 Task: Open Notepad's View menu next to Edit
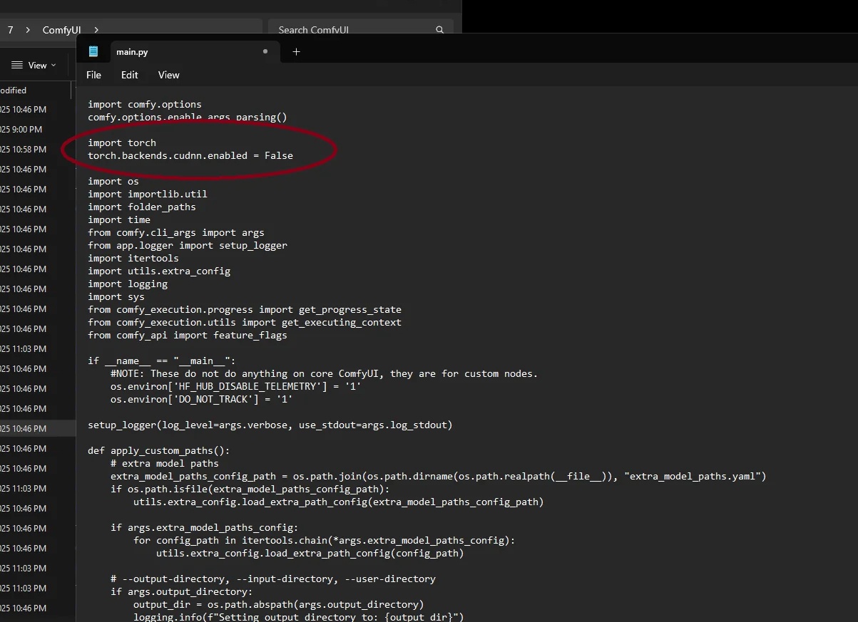click(168, 75)
